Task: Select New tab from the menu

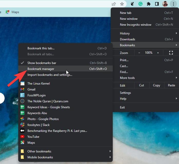Action: (x=145, y=13)
